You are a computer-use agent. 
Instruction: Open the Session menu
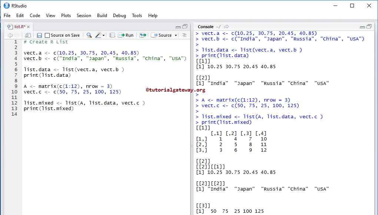(x=84, y=16)
